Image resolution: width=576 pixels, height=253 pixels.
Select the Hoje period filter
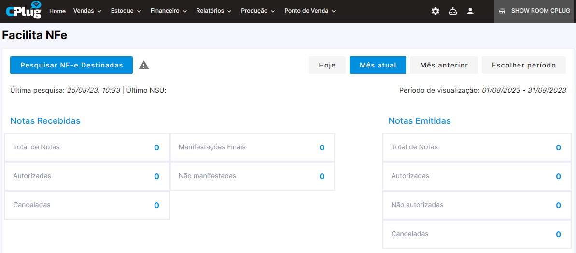pyautogui.click(x=327, y=65)
